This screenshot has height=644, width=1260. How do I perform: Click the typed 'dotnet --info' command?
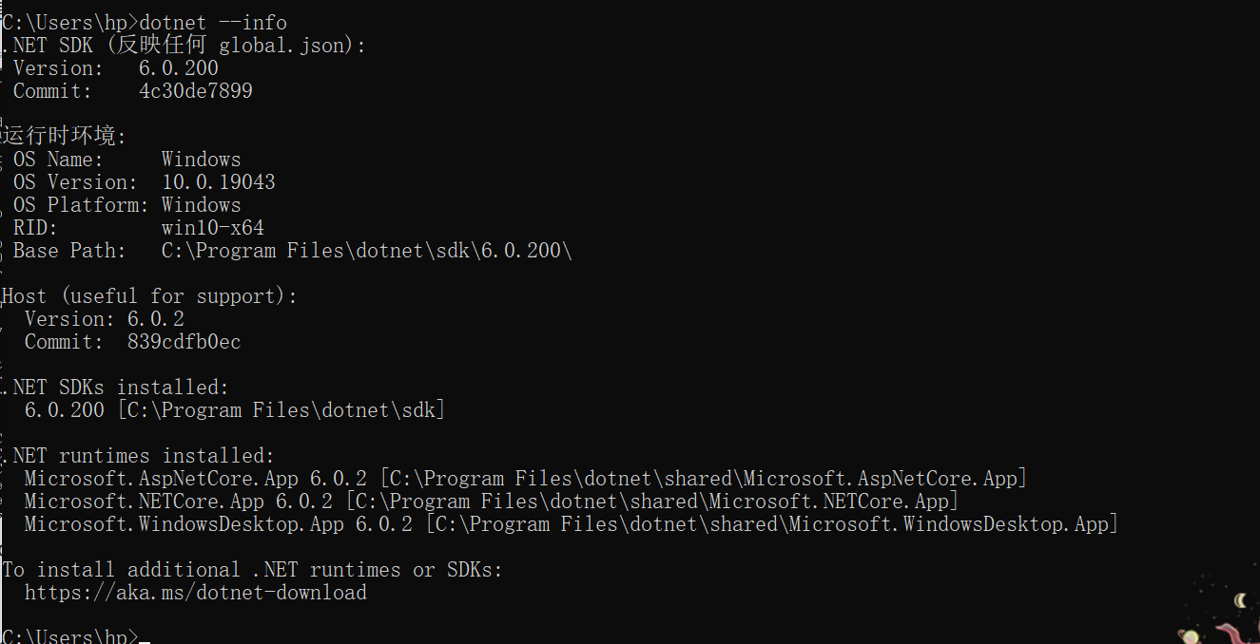click(x=213, y=22)
